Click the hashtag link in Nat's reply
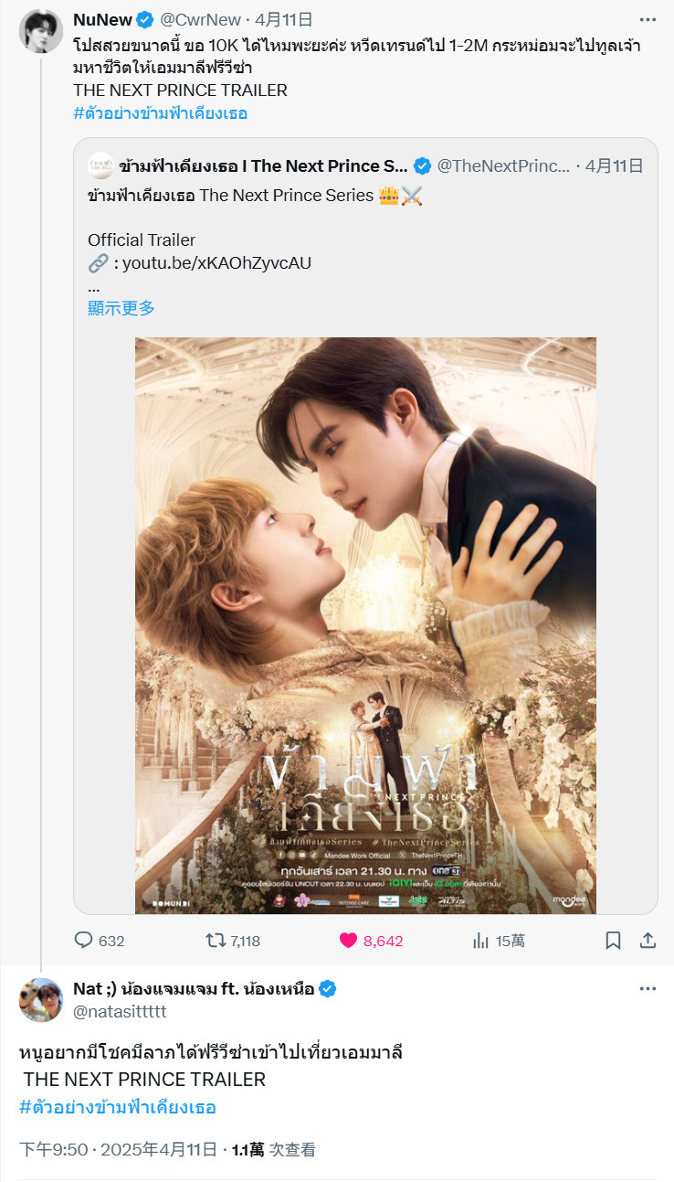 [118, 1107]
